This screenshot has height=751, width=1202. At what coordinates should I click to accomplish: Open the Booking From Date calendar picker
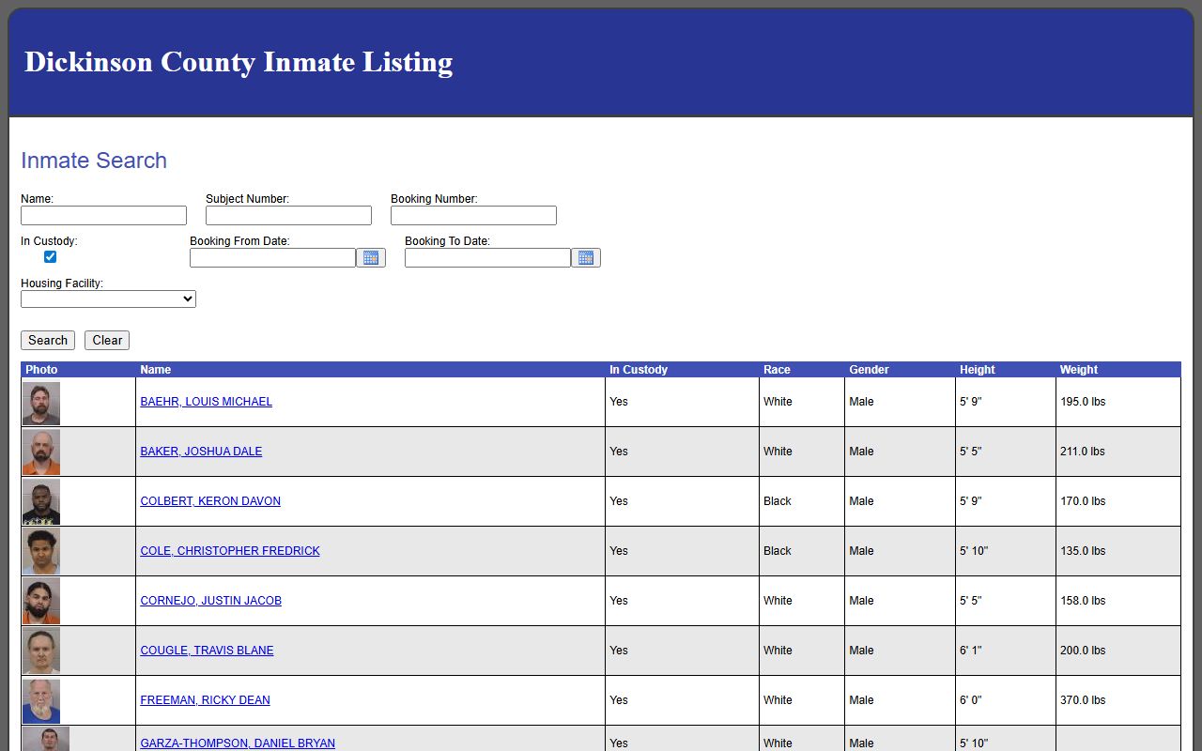(371, 257)
